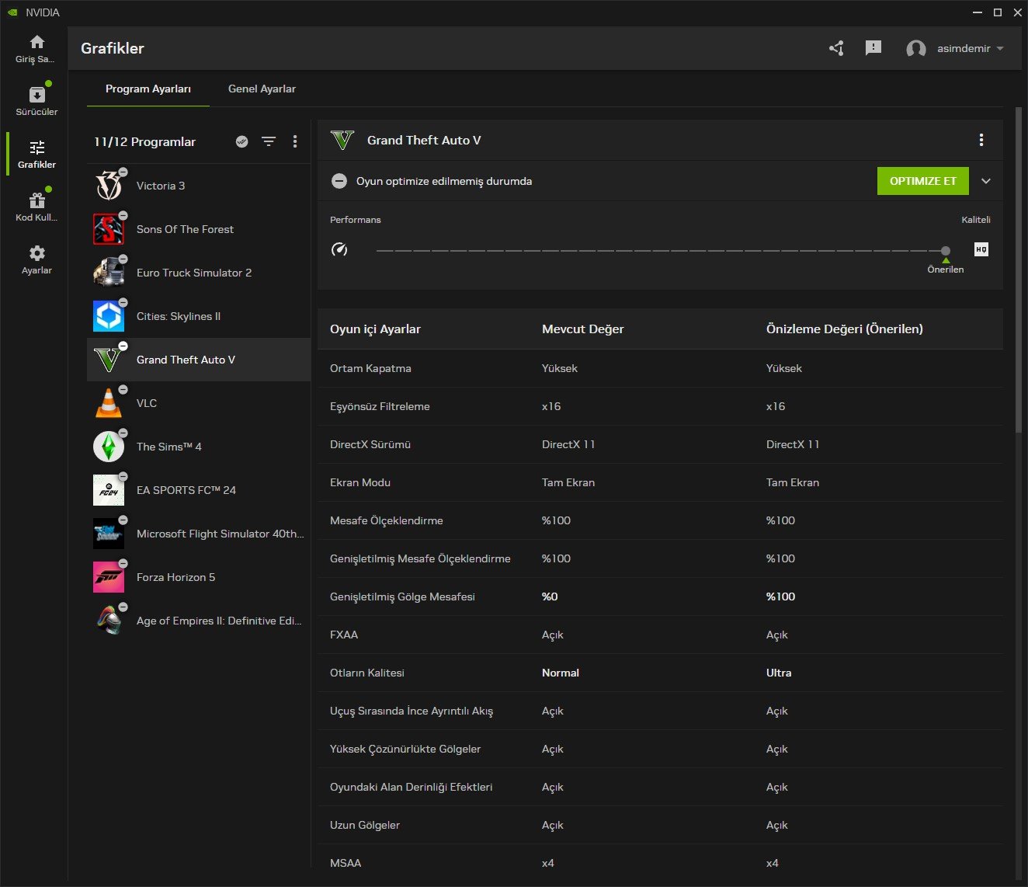This screenshot has height=887, width=1028.
Task: Click The Sims 4 plumbob icon
Action: coord(108,447)
